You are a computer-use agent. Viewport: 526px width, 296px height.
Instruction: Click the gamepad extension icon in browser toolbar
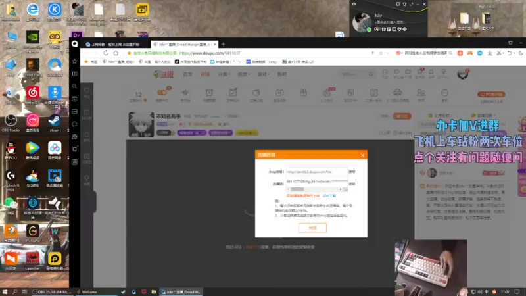click(x=470, y=53)
